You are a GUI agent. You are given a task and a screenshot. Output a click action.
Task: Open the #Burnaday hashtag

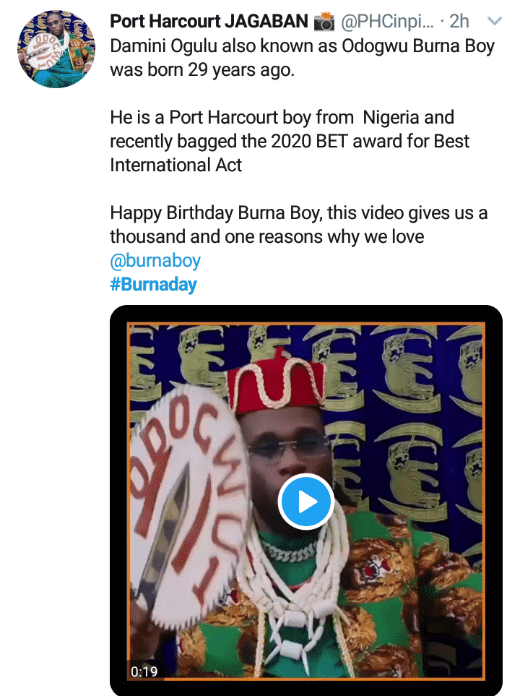tap(153, 284)
